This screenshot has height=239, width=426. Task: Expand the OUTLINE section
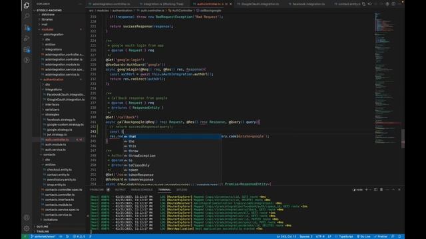[43, 226]
